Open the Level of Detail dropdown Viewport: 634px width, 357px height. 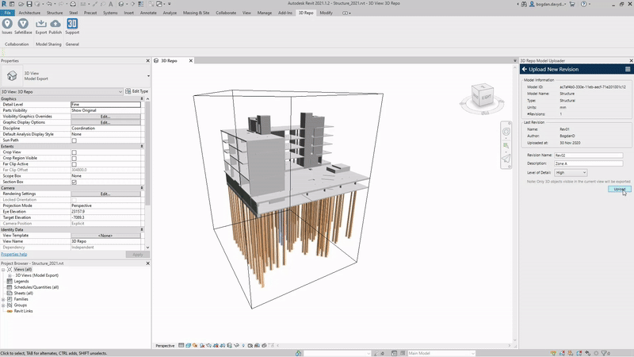(x=571, y=173)
